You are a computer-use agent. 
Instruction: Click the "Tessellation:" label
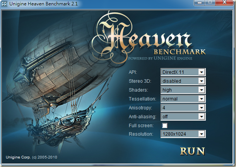click(142, 99)
